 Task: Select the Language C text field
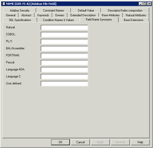pyautogui.click(x=64, y=76)
